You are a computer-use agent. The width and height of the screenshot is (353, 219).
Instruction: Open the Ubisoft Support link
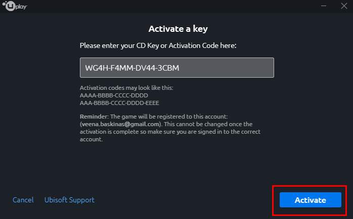69,200
